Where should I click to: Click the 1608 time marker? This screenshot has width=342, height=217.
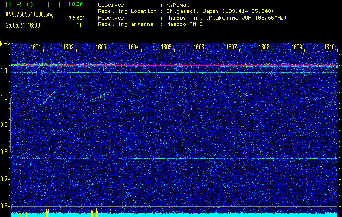(x=264, y=47)
